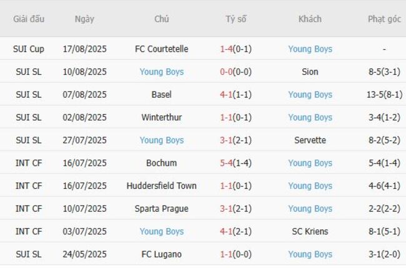Open Winterthur team page
Image resolution: width=406 pixels, height=268 pixels.
click(161, 117)
